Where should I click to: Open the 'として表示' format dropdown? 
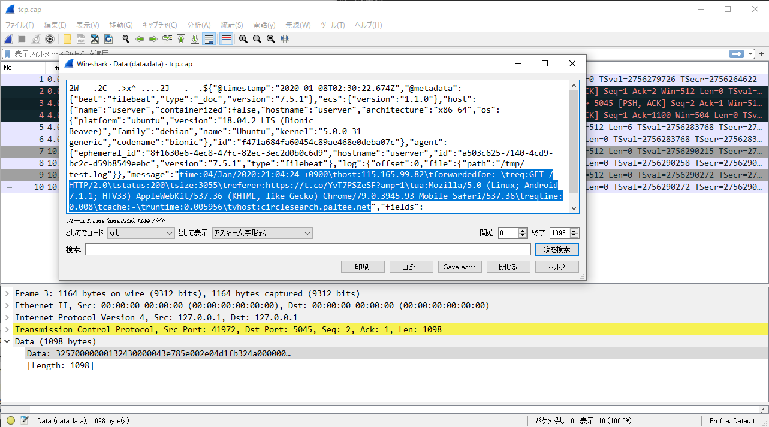click(x=262, y=233)
